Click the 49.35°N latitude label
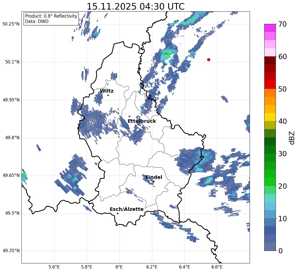This screenshot has height=272, width=298. pyautogui.click(x=11, y=251)
